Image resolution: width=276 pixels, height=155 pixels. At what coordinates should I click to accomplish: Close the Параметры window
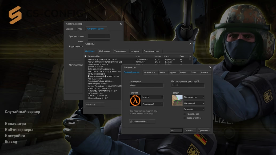(x=210, y=67)
